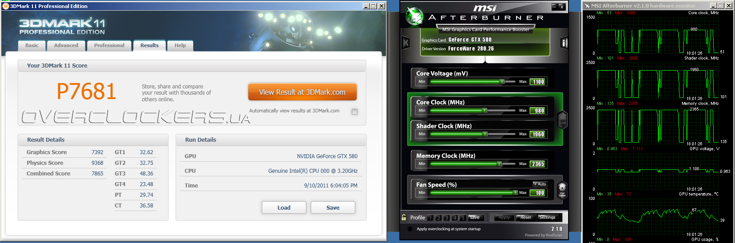Image resolution: width=735 pixels, height=243 pixels.
Task: Adjust the Memory Clock slider handle
Action: (499, 164)
